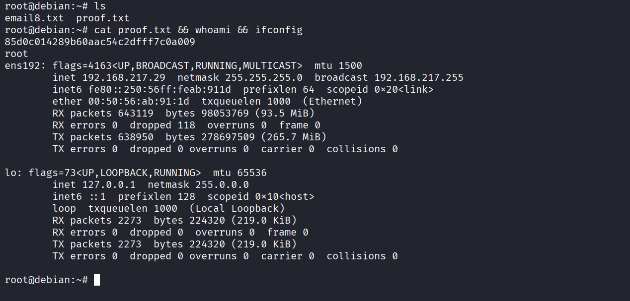The width and height of the screenshot is (630, 301).
Task: Click the lo interface name
Action: (x=10, y=173)
